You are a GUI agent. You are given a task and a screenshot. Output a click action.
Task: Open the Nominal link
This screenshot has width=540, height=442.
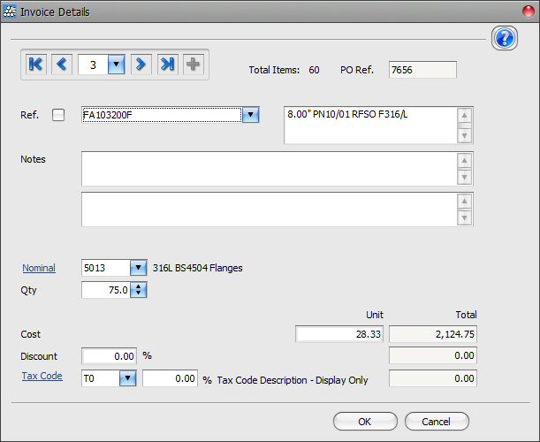point(39,268)
